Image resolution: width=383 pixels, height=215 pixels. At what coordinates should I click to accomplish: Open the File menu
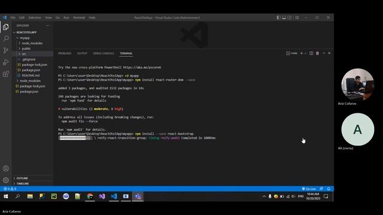pyautogui.click(x=13, y=17)
